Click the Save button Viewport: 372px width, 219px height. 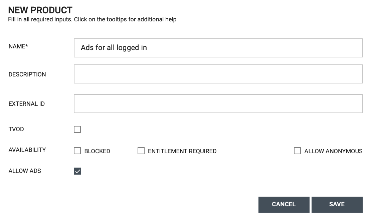[337, 204]
